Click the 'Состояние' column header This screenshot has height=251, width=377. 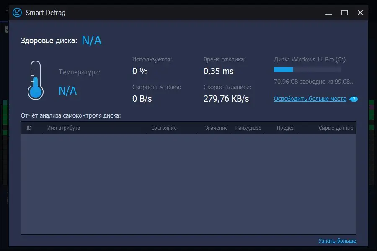click(164, 128)
